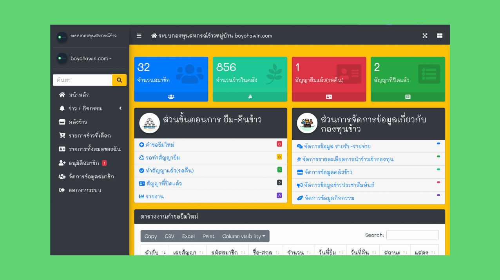
Task: Open the Column visibility dropdown
Action: tap(244, 236)
